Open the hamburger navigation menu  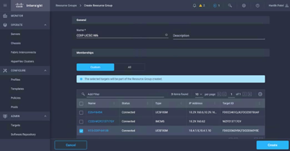coord(5,6)
